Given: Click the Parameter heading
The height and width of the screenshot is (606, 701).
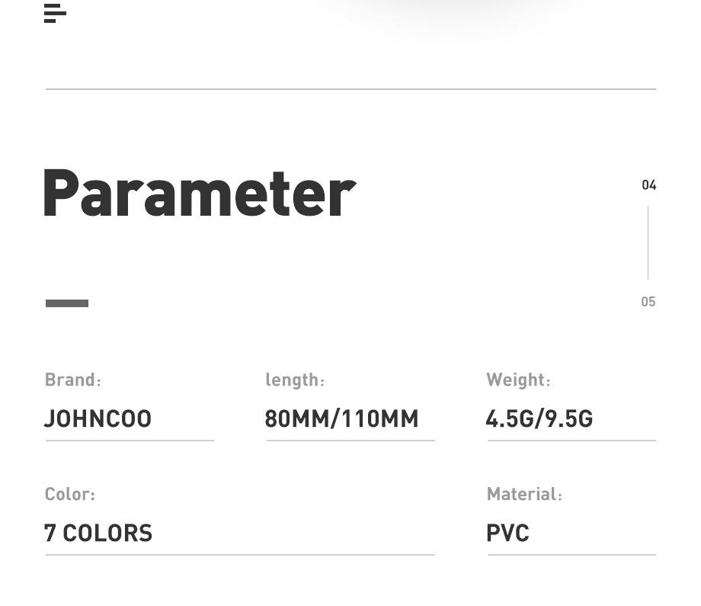Looking at the screenshot, I should click(x=200, y=194).
